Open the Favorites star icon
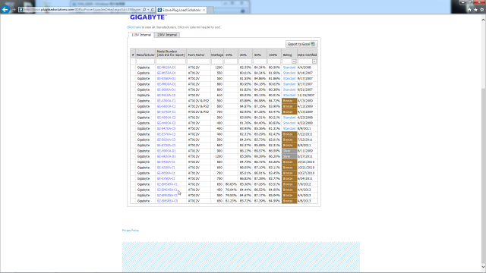The height and width of the screenshot is (273, 486). coord(476,10)
